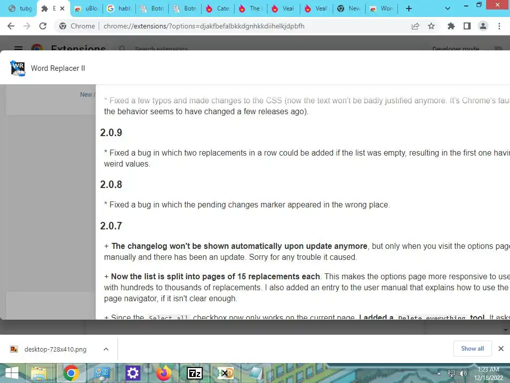Open the Chrome side panel icon
This screenshot has width=510, height=383.
[x=467, y=26]
